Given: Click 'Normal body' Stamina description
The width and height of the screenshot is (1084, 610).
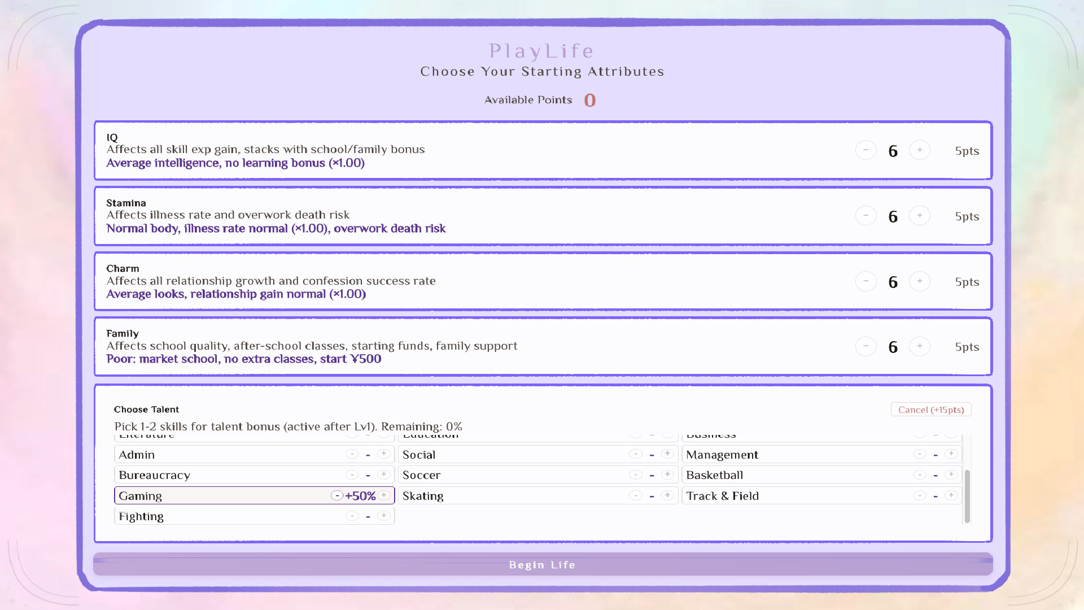Looking at the screenshot, I should [276, 228].
